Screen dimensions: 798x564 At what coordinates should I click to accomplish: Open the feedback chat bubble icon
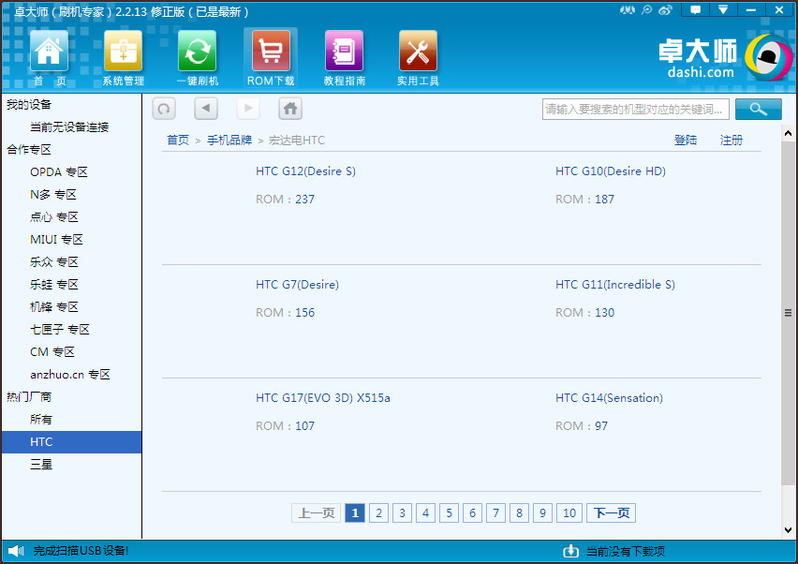click(695, 9)
